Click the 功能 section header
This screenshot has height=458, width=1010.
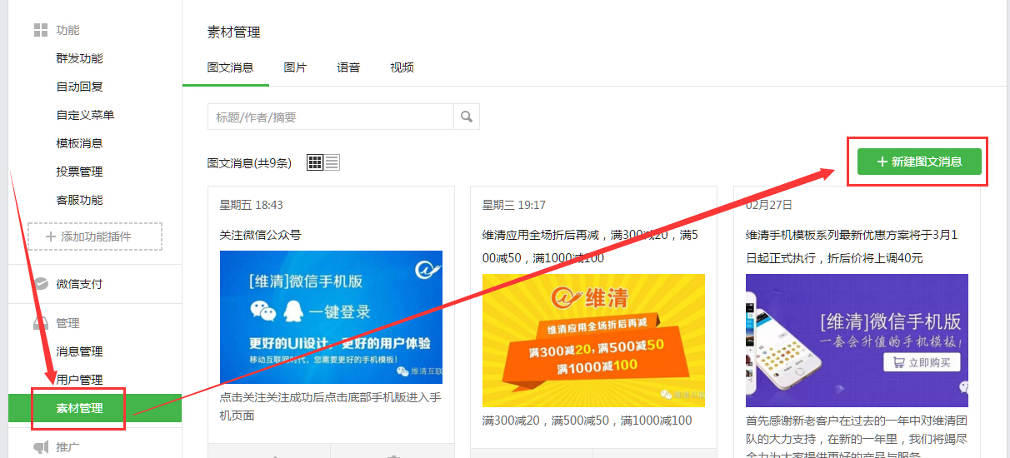[x=68, y=30]
